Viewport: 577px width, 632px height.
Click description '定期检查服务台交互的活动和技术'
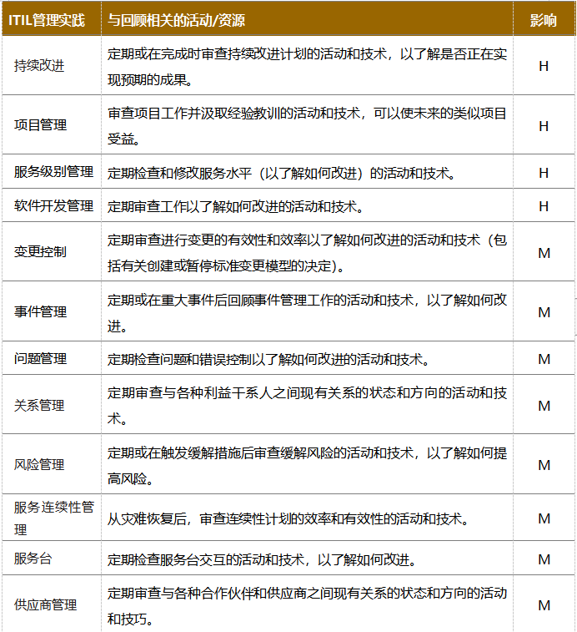pyautogui.click(x=262, y=560)
